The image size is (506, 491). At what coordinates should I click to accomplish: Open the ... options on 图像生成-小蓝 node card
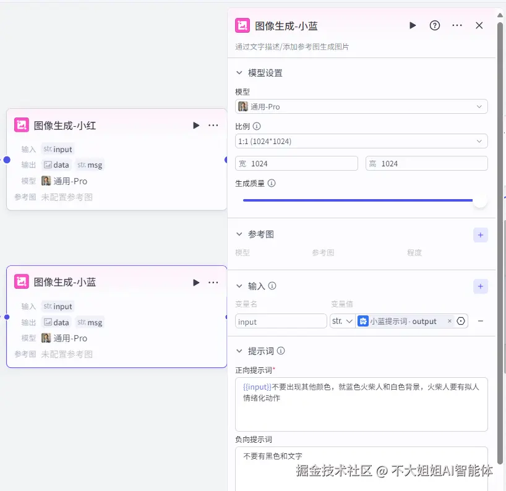pos(213,282)
